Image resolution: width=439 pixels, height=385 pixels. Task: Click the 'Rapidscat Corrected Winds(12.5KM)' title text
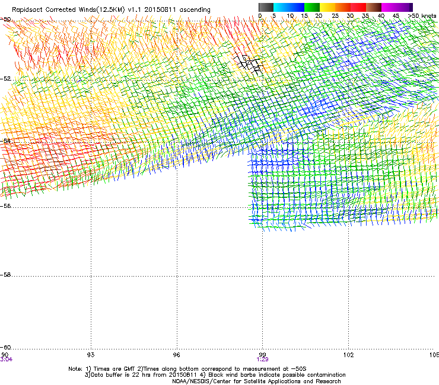click(68, 10)
